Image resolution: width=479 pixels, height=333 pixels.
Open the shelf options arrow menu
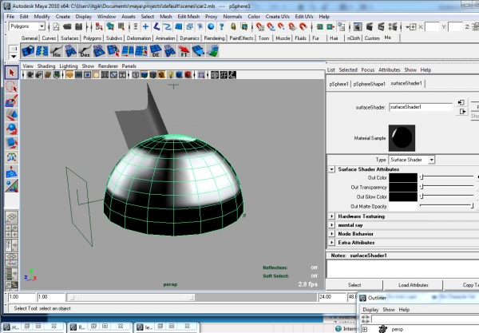pyautogui.click(x=14, y=56)
